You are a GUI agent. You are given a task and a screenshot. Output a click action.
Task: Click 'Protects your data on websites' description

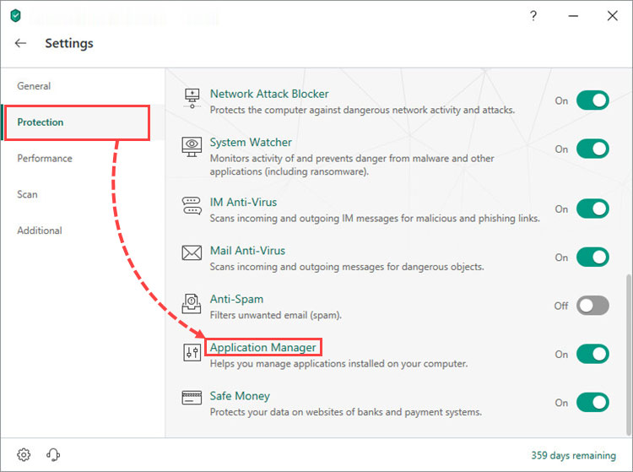346,412
